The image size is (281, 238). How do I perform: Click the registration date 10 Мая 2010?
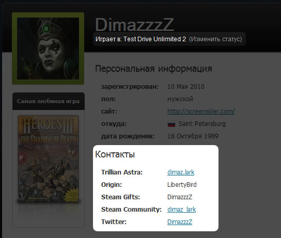click(185, 87)
